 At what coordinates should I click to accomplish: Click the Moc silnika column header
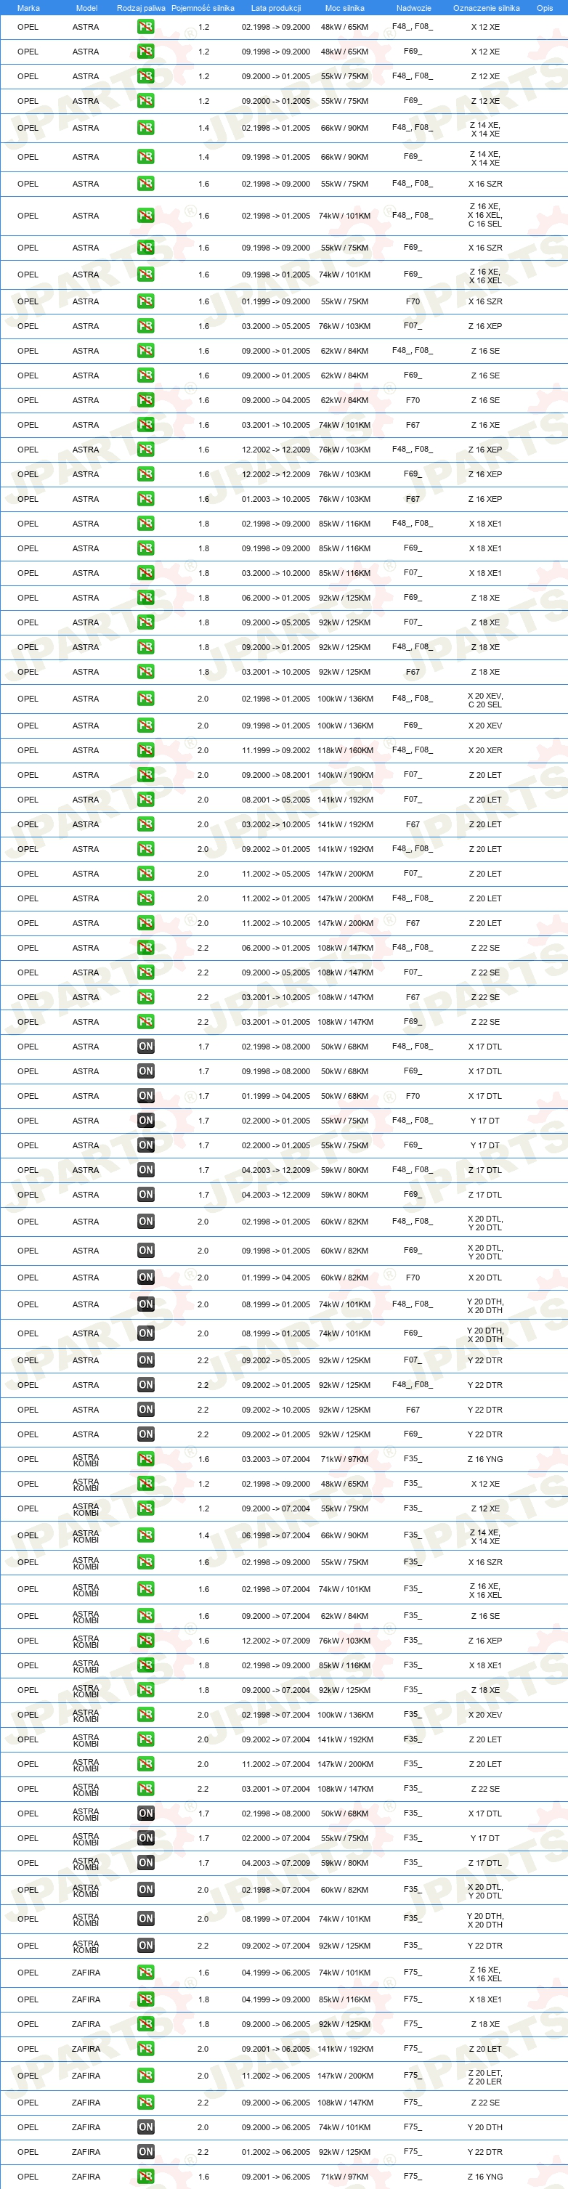pyautogui.click(x=344, y=8)
